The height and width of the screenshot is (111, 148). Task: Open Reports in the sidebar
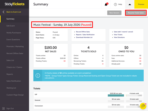(10, 74)
